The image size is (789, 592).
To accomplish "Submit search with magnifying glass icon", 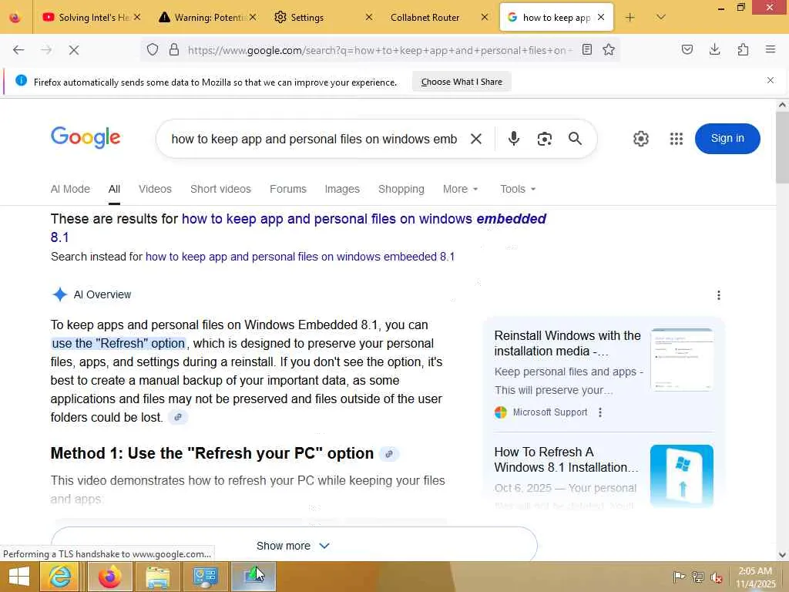I will pos(575,139).
